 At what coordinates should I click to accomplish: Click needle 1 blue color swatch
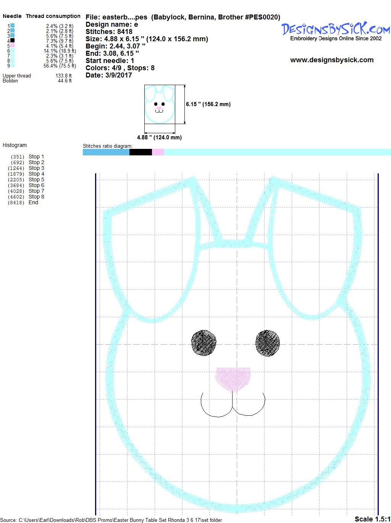(x=13, y=26)
